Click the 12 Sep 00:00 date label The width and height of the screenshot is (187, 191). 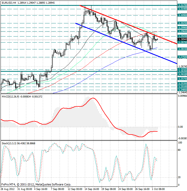(x=75, y=189)
